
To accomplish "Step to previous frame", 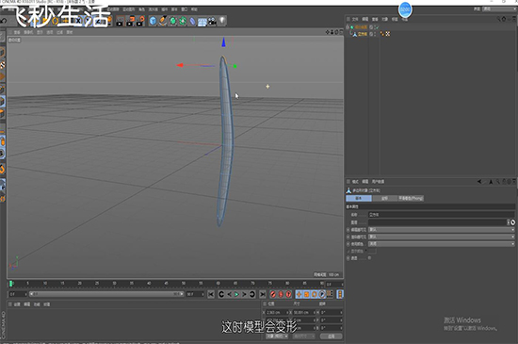I will click(x=229, y=294).
